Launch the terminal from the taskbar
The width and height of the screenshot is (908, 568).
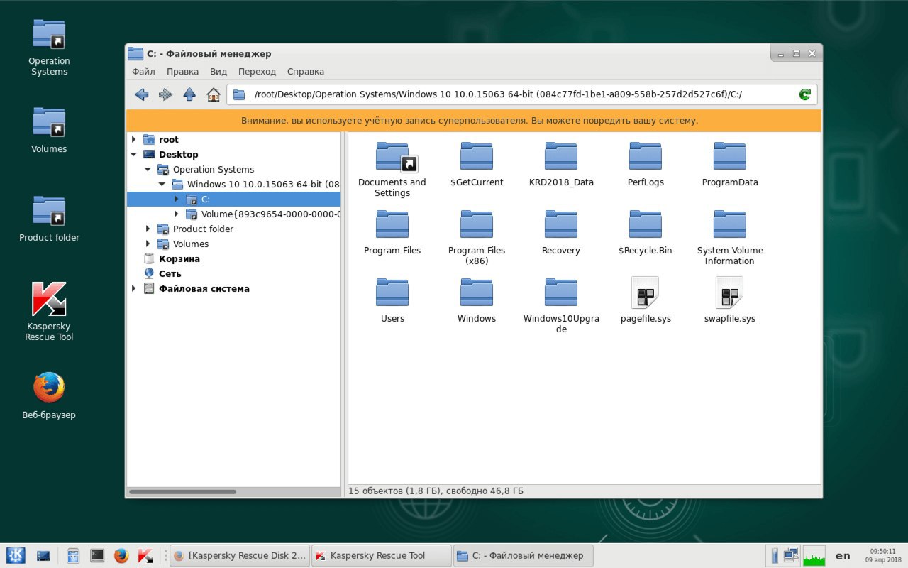click(97, 555)
